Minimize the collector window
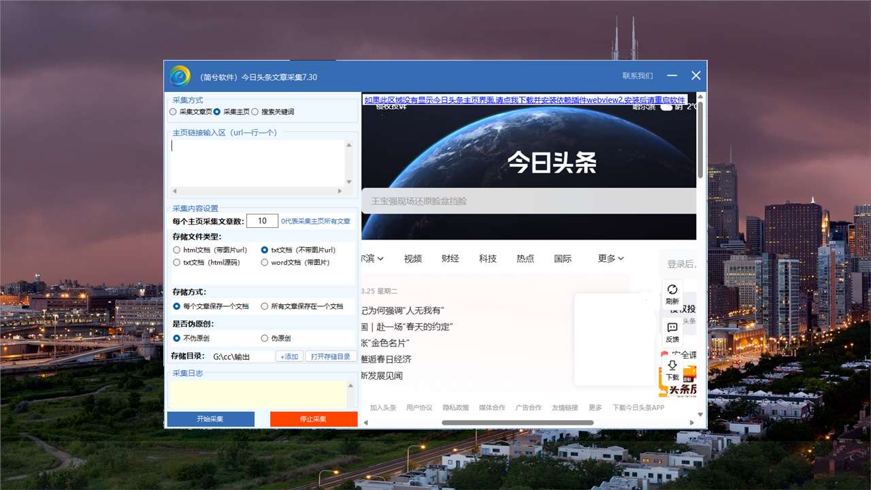This screenshot has height=490, width=871. (x=672, y=76)
